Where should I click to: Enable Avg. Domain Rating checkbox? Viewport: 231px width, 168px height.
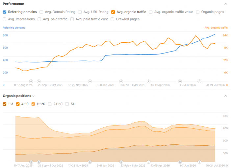point(41,12)
